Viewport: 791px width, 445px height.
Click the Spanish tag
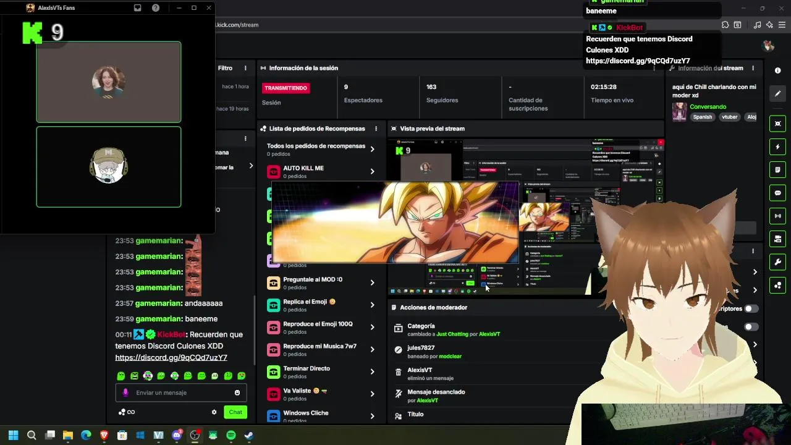tap(702, 117)
